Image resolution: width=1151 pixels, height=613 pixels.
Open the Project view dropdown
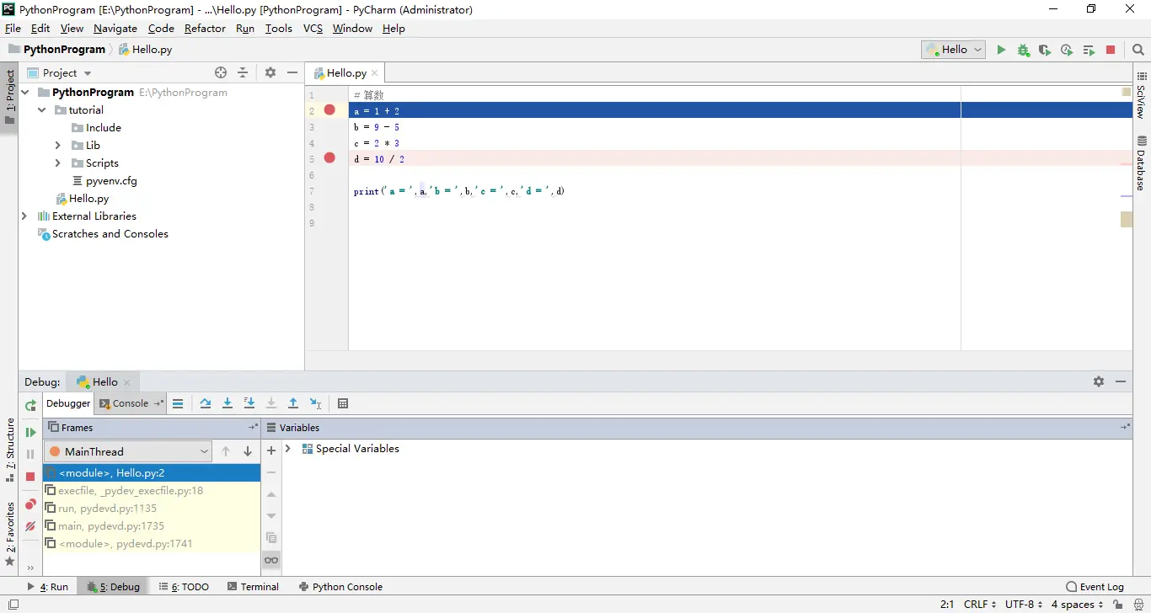pos(59,73)
